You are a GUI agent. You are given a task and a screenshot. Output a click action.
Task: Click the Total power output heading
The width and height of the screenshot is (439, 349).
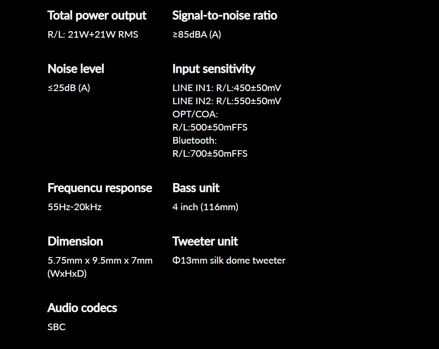coord(97,16)
